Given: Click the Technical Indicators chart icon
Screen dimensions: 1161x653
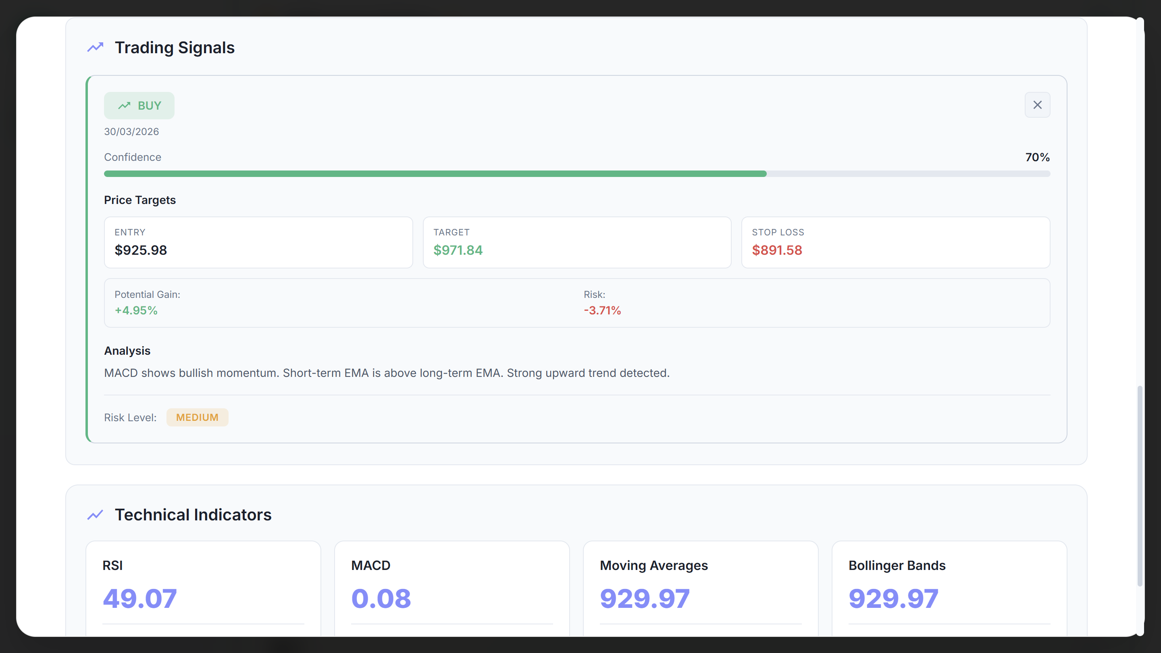Looking at the screenshot, I should 95,515.
